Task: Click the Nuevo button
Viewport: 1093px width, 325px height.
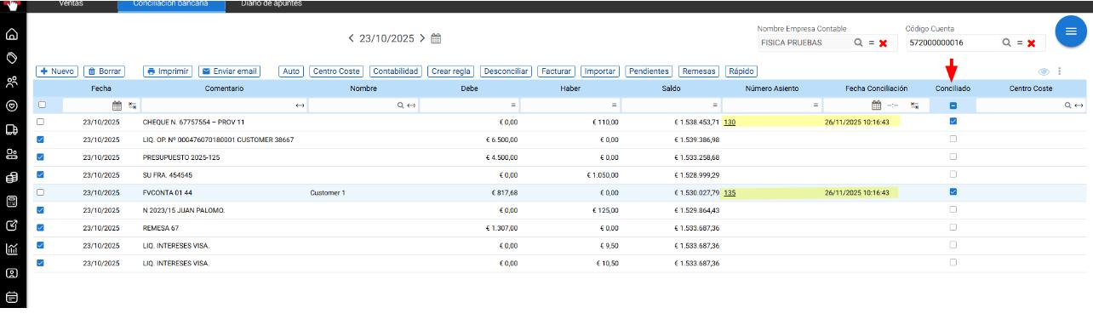Action: (x=57, y=71)
